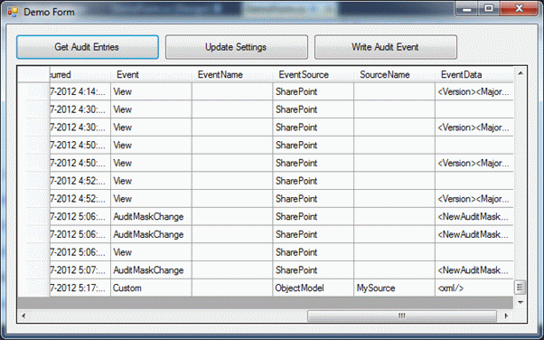Screen dimensions: 544x340
Task: Click the horizontal scroll left arrow
Action: (x=23, y=316)
